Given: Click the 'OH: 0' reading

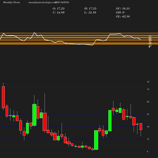Looking at the screenshot, I should (120, 13).
